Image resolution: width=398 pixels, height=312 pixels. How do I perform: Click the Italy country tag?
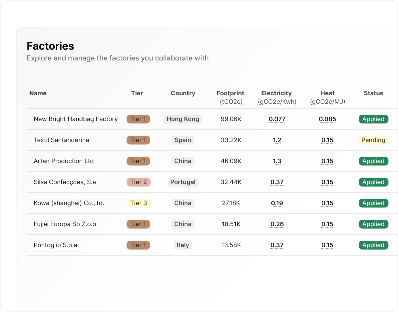183,245
